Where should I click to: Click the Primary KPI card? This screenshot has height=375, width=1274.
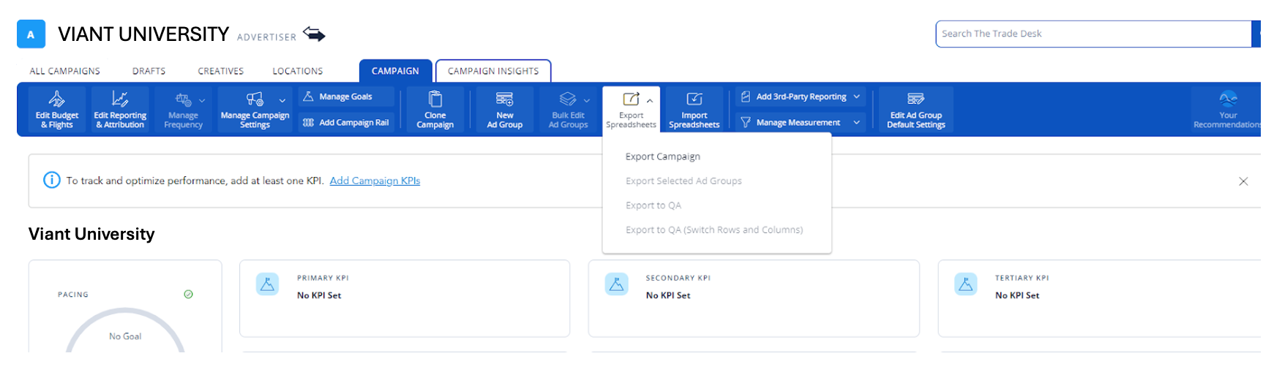click(x=405, y=298)
